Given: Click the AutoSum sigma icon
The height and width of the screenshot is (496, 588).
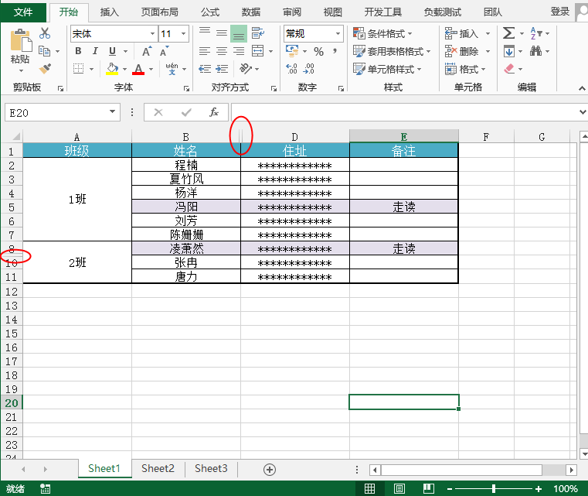Looking at the screenshot, I should (508, 33).
